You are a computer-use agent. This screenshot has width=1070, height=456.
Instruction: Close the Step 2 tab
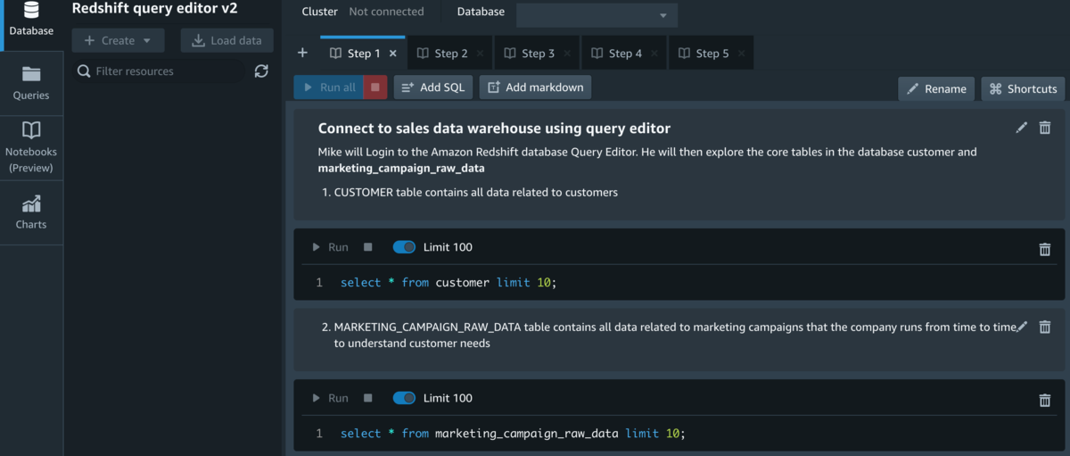(481, 54)
